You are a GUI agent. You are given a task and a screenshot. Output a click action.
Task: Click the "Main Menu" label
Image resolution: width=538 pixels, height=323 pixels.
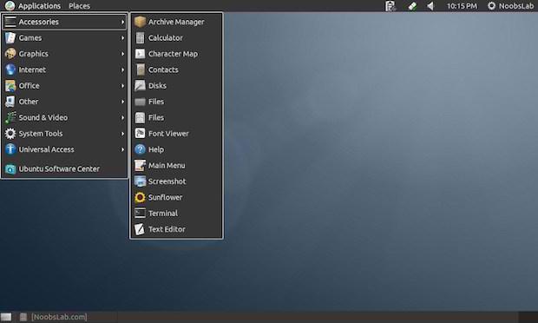click(x=167, y=166)
